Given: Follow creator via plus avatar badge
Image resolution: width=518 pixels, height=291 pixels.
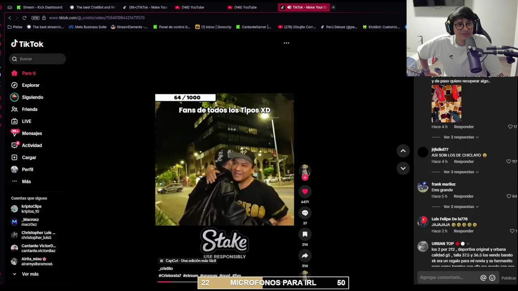Looking at the screenshot, I should coord(305,177).
